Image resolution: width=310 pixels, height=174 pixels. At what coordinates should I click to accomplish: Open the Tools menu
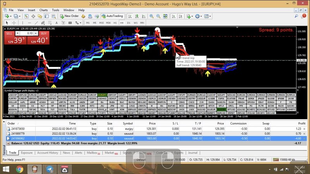(x=55, y=10)
